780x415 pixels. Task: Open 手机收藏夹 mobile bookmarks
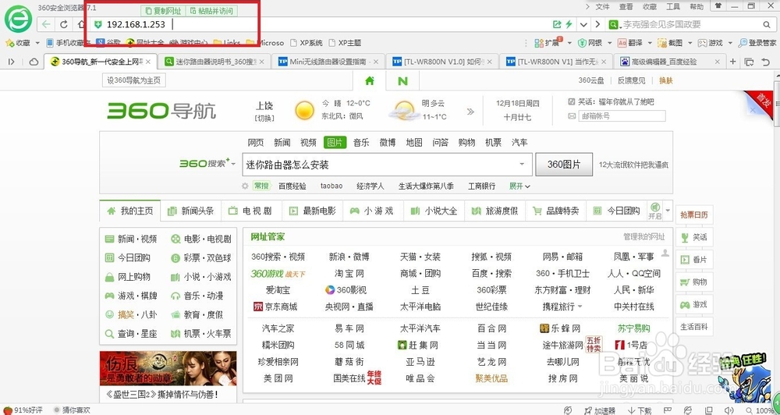point(68,43)
